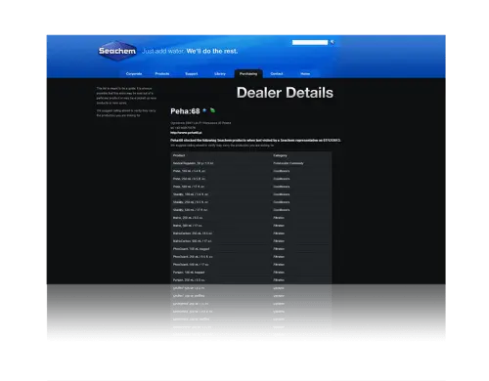This screenshot has width=489, height=381.
Task: Click the 'Just add water' tagline
Action: pyautogui.click(x=163, y=51)
